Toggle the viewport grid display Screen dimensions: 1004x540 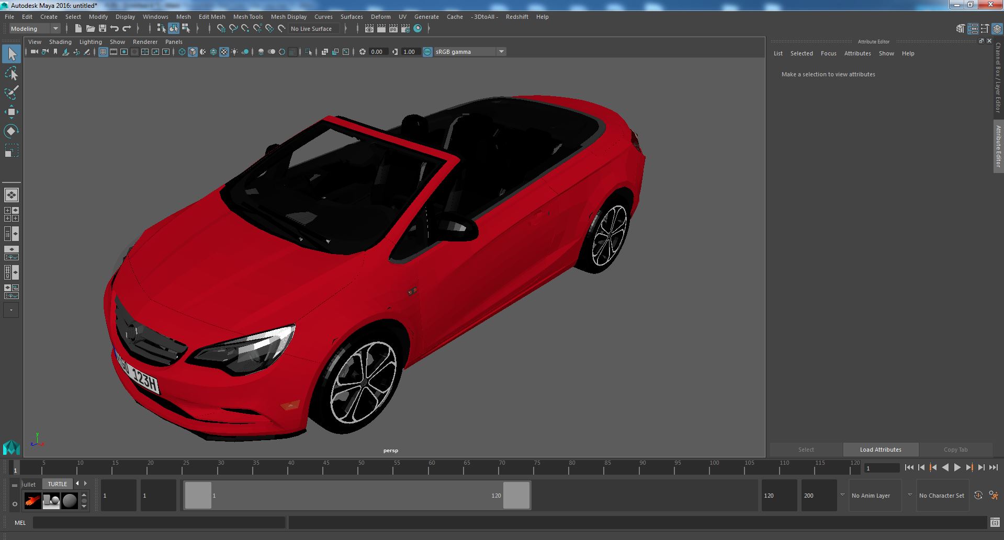(x=103, y=52)
